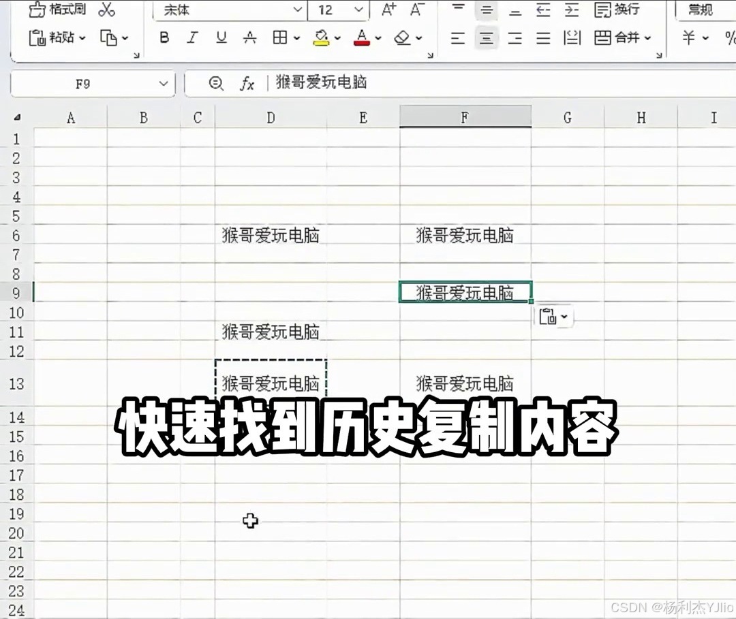Click the Clear eraser icon
Viewport: 736px width, 619px height.
click(402, 37)
